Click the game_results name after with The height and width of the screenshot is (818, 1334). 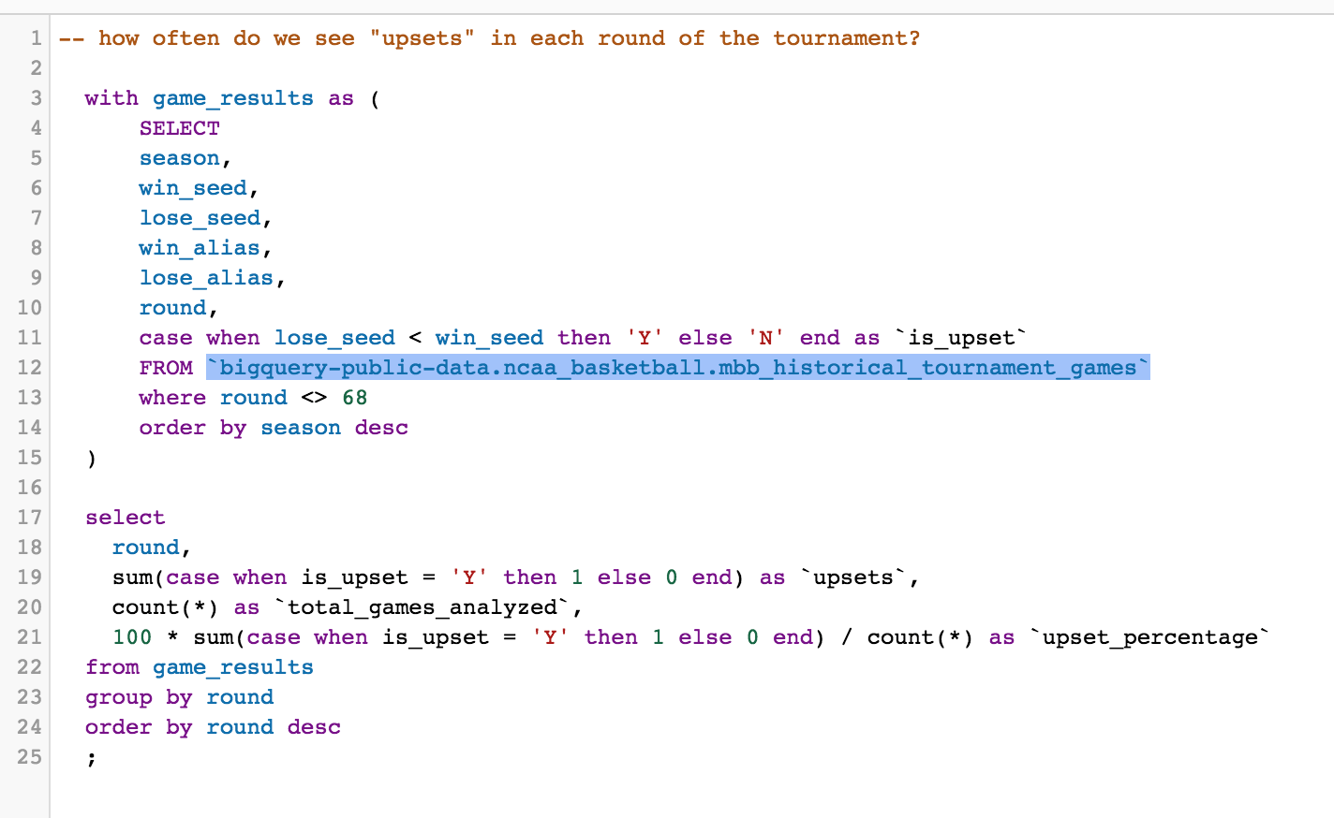(x=233, y=98)
